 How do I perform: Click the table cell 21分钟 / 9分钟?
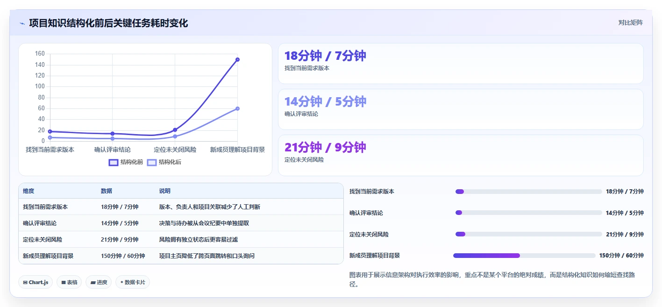point(120,240)
